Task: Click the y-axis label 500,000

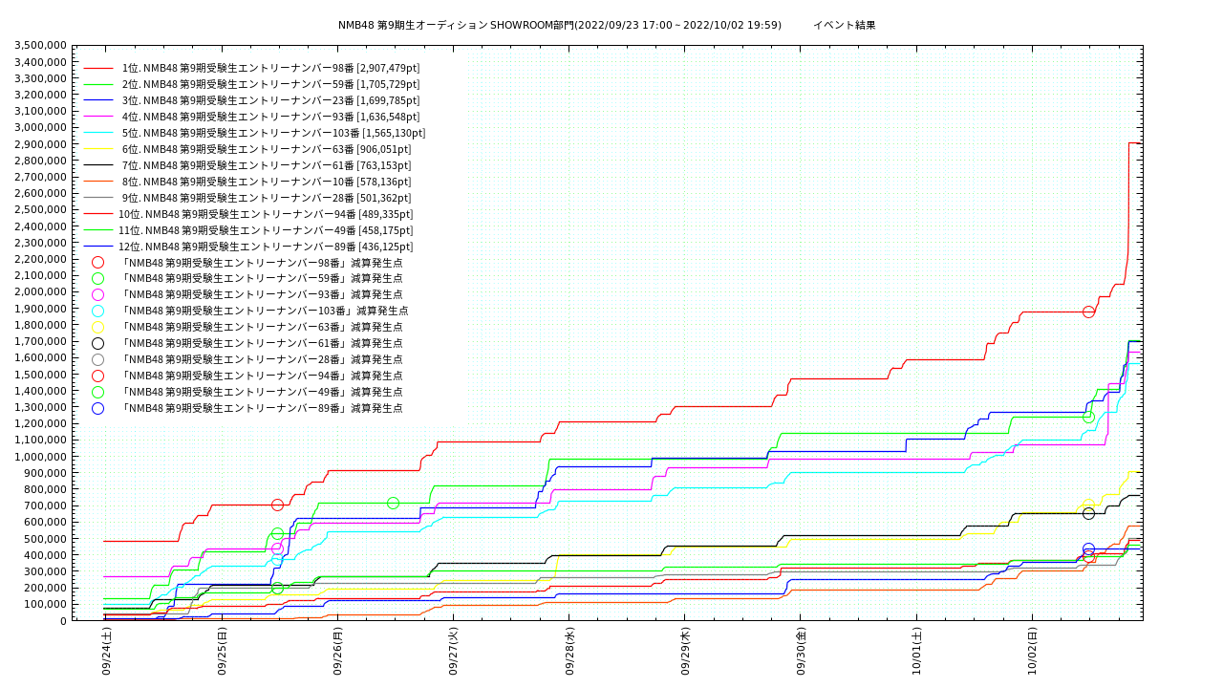Action: (47, 539)
